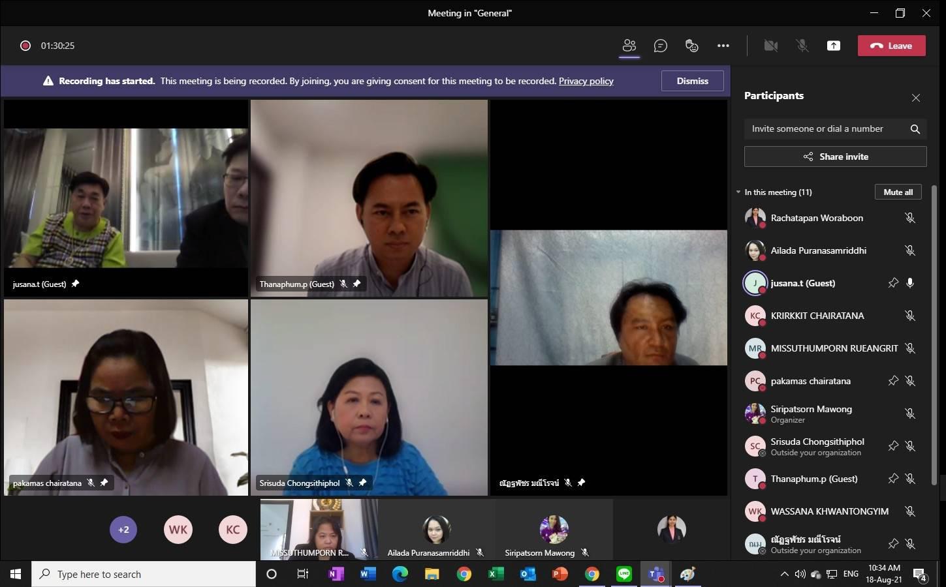Click the muted mic icon for WASSANA KHWANTONGYIM
946x587 pixels.
pyautogui.click(x=910, y=511)
